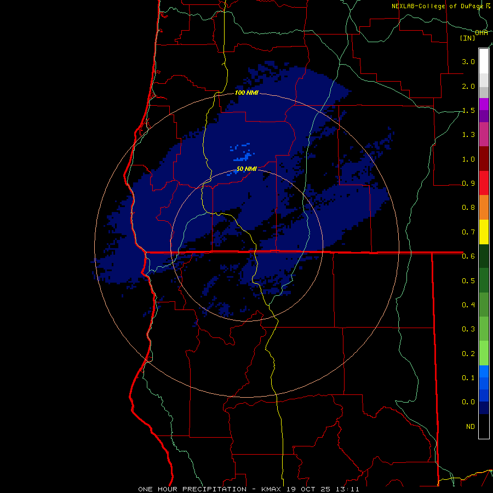Viewport: 493px width, 493px height.
Task: Click the 3.0 legend value
Action: coord(468,61)
